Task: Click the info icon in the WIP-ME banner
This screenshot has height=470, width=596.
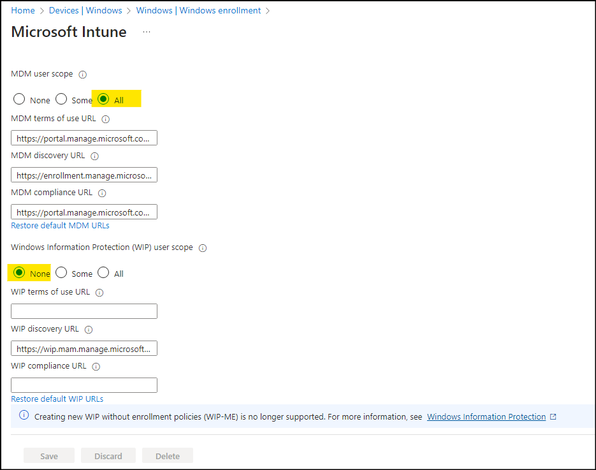Action: (24, 415)
